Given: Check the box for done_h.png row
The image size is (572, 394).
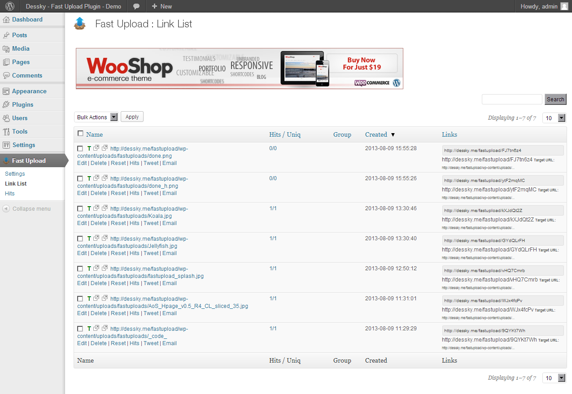Looking at the screenshot, I should (80, 178).
